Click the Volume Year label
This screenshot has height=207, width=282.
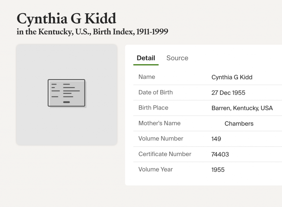[156, 170]
